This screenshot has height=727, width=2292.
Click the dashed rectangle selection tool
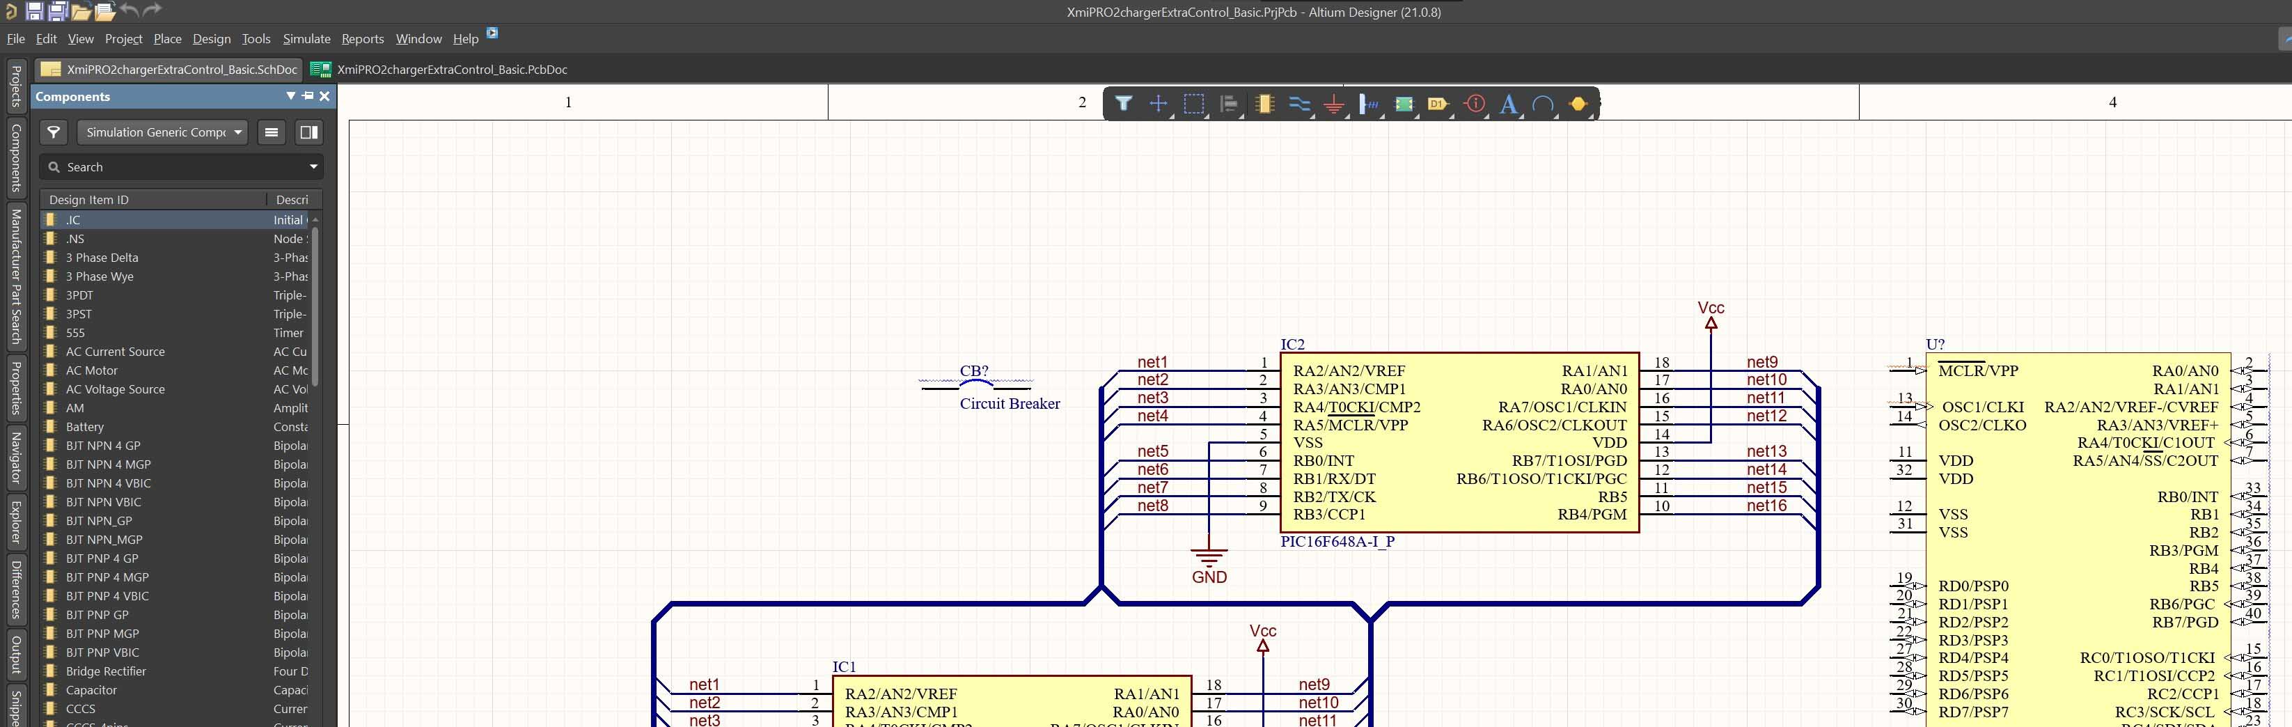pos(1194,104)
